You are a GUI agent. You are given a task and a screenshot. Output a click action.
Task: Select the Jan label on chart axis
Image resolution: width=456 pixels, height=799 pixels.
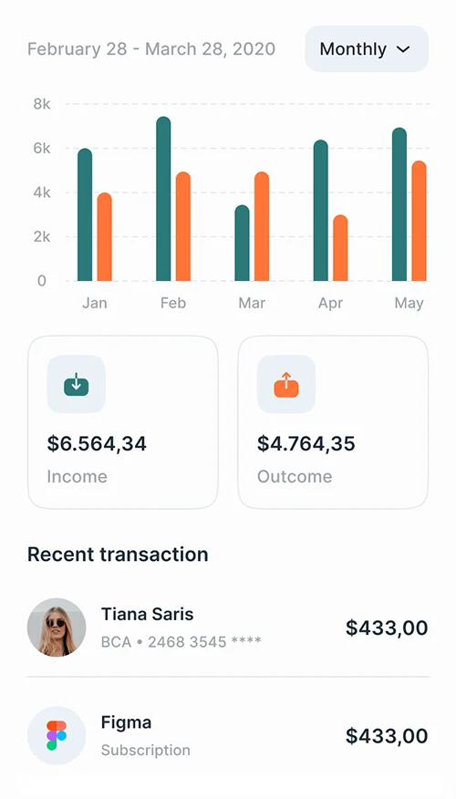tap(95, 303)
